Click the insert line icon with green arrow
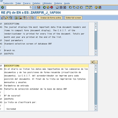The width and height of the screenshot is (118, 118). coord(16,18)
